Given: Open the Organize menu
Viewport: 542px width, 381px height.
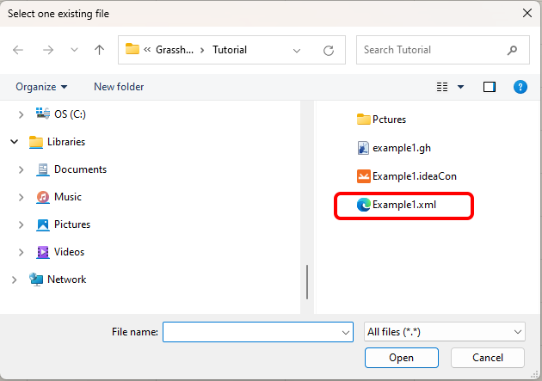Looking at the screenshot, I should [x=41, y=87].
